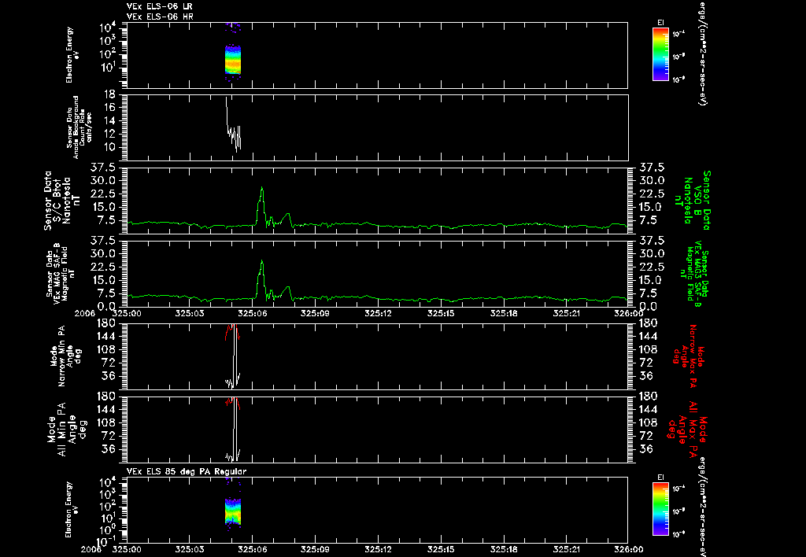Click the colored data patch in bottom 85 deg PA spectrogram

233,511
